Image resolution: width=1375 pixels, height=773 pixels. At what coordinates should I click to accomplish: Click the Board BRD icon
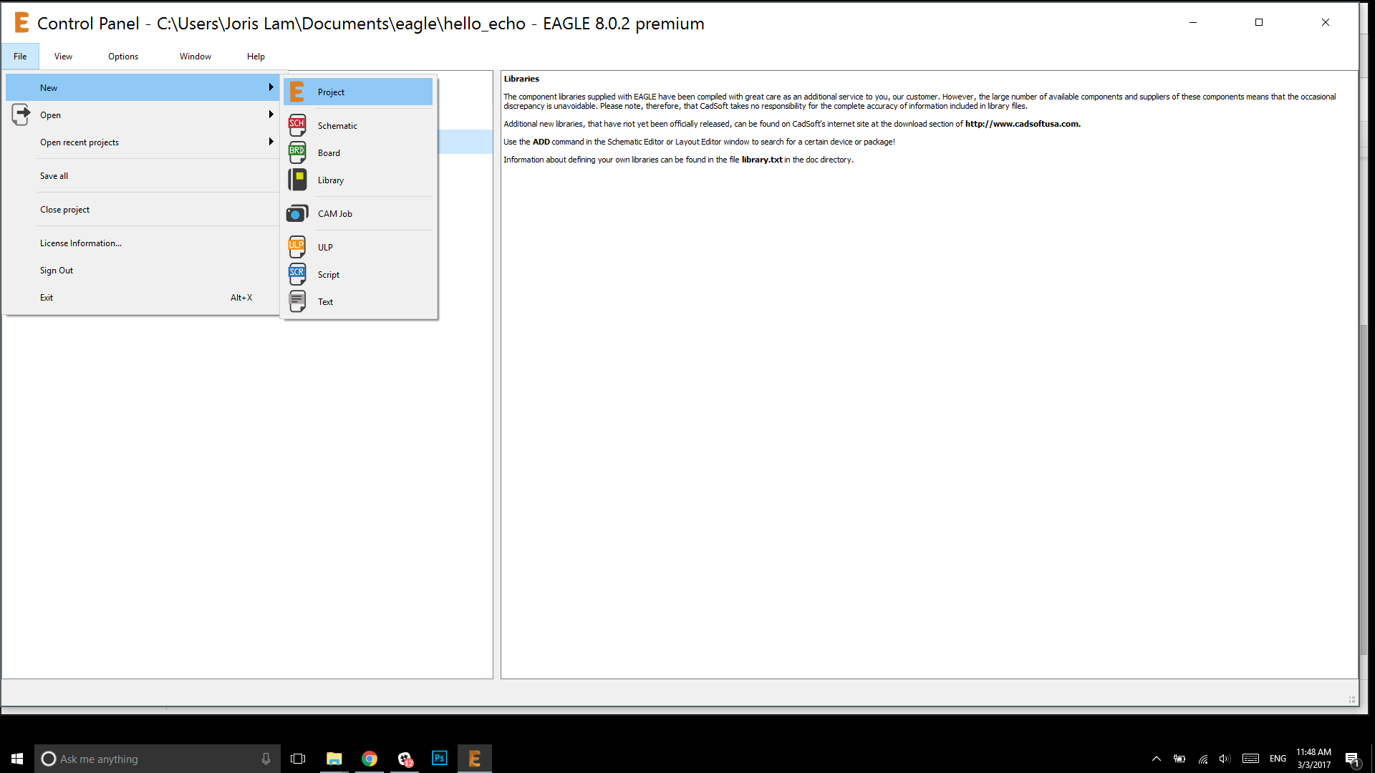[x=297, y=152]
